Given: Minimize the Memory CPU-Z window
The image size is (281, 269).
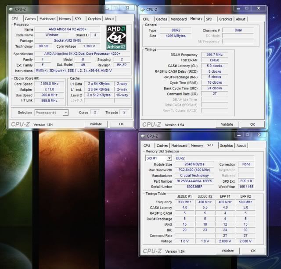Looking at the screenshot, I should pyautogui.click(x=238, y=8).
